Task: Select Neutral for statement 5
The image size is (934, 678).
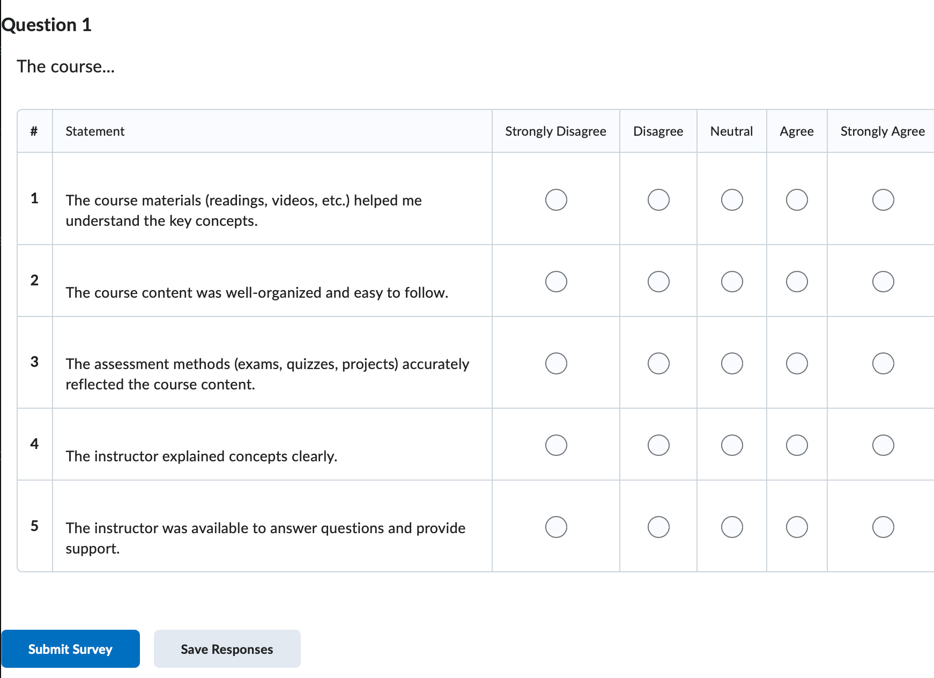Action: pyautogui.click(x=731, y=527)
